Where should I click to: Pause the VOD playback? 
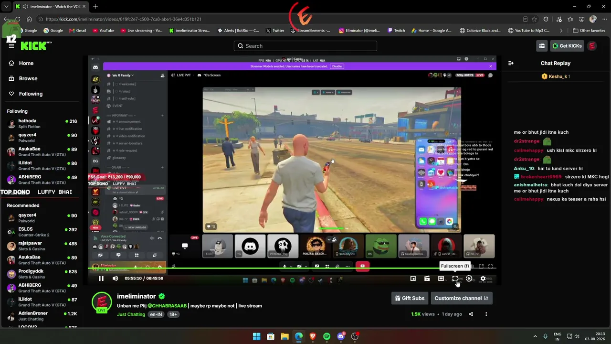(101, 279)
